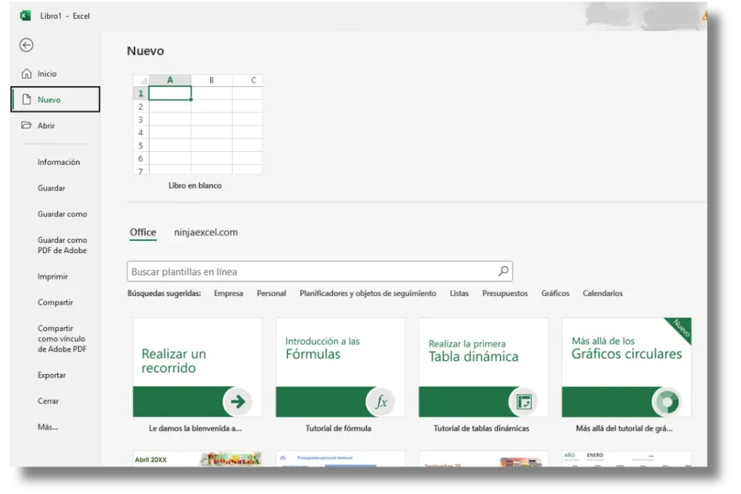Click the fx icon on Fórmulas template
The image size is (741, 494).
pyautogui.click(x=381, y=401)
